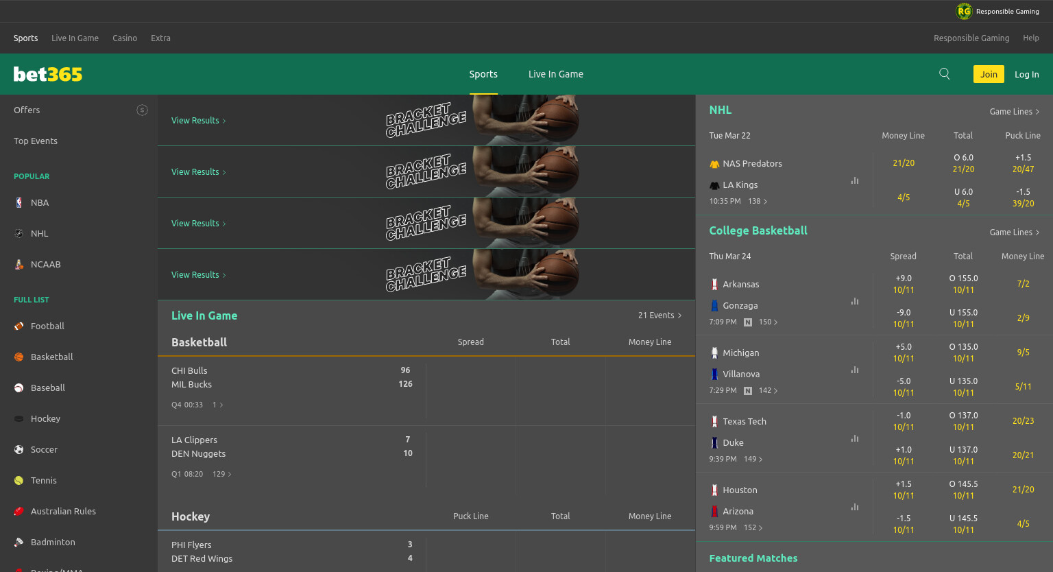This screenshot has width=1053, height=572.
Task: Open stats chart icon for Houston vs Arizona
Action: (x=855, y=508)
